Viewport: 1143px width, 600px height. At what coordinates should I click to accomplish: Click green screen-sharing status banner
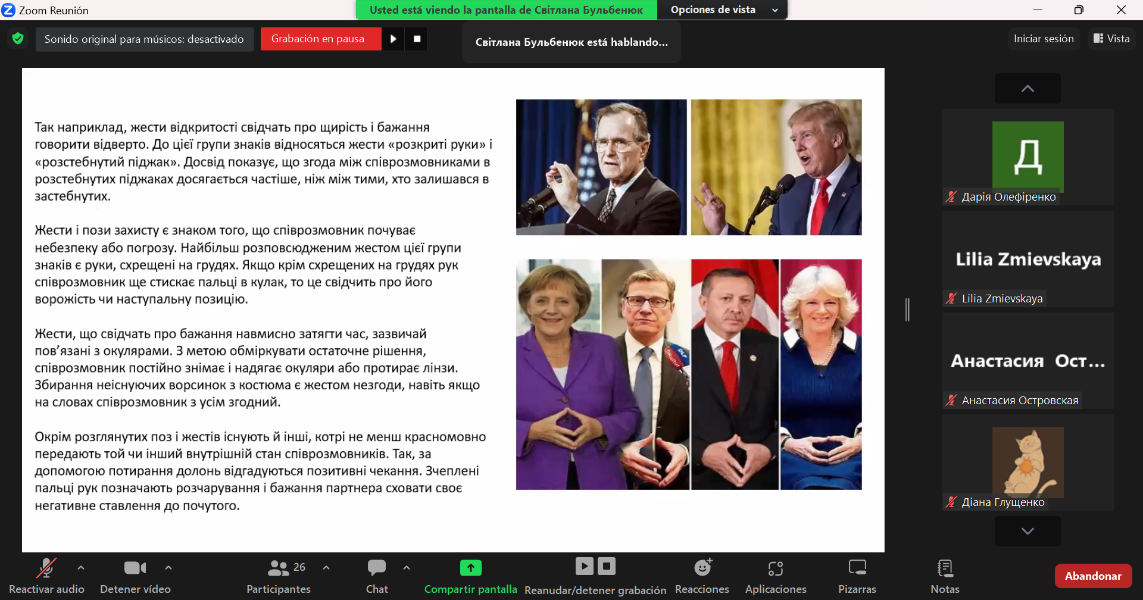[507, 10]
